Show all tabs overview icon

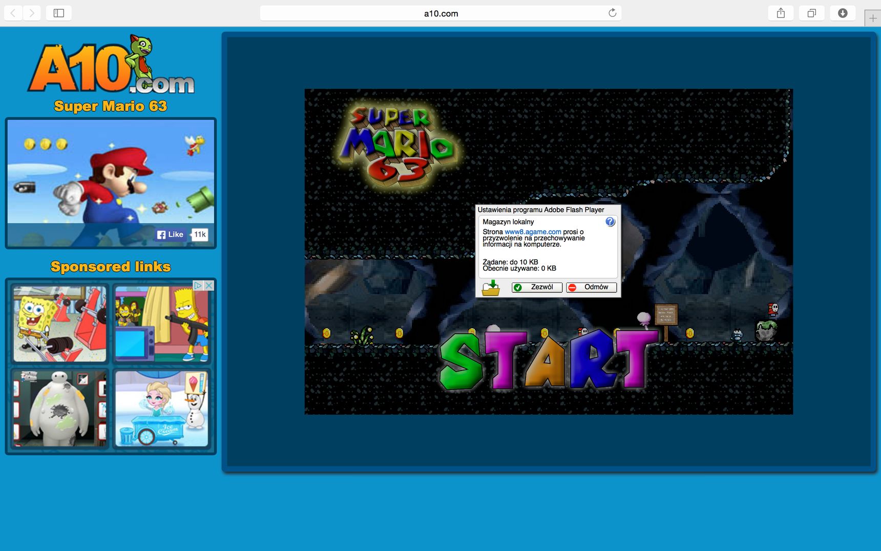point(811,13)
